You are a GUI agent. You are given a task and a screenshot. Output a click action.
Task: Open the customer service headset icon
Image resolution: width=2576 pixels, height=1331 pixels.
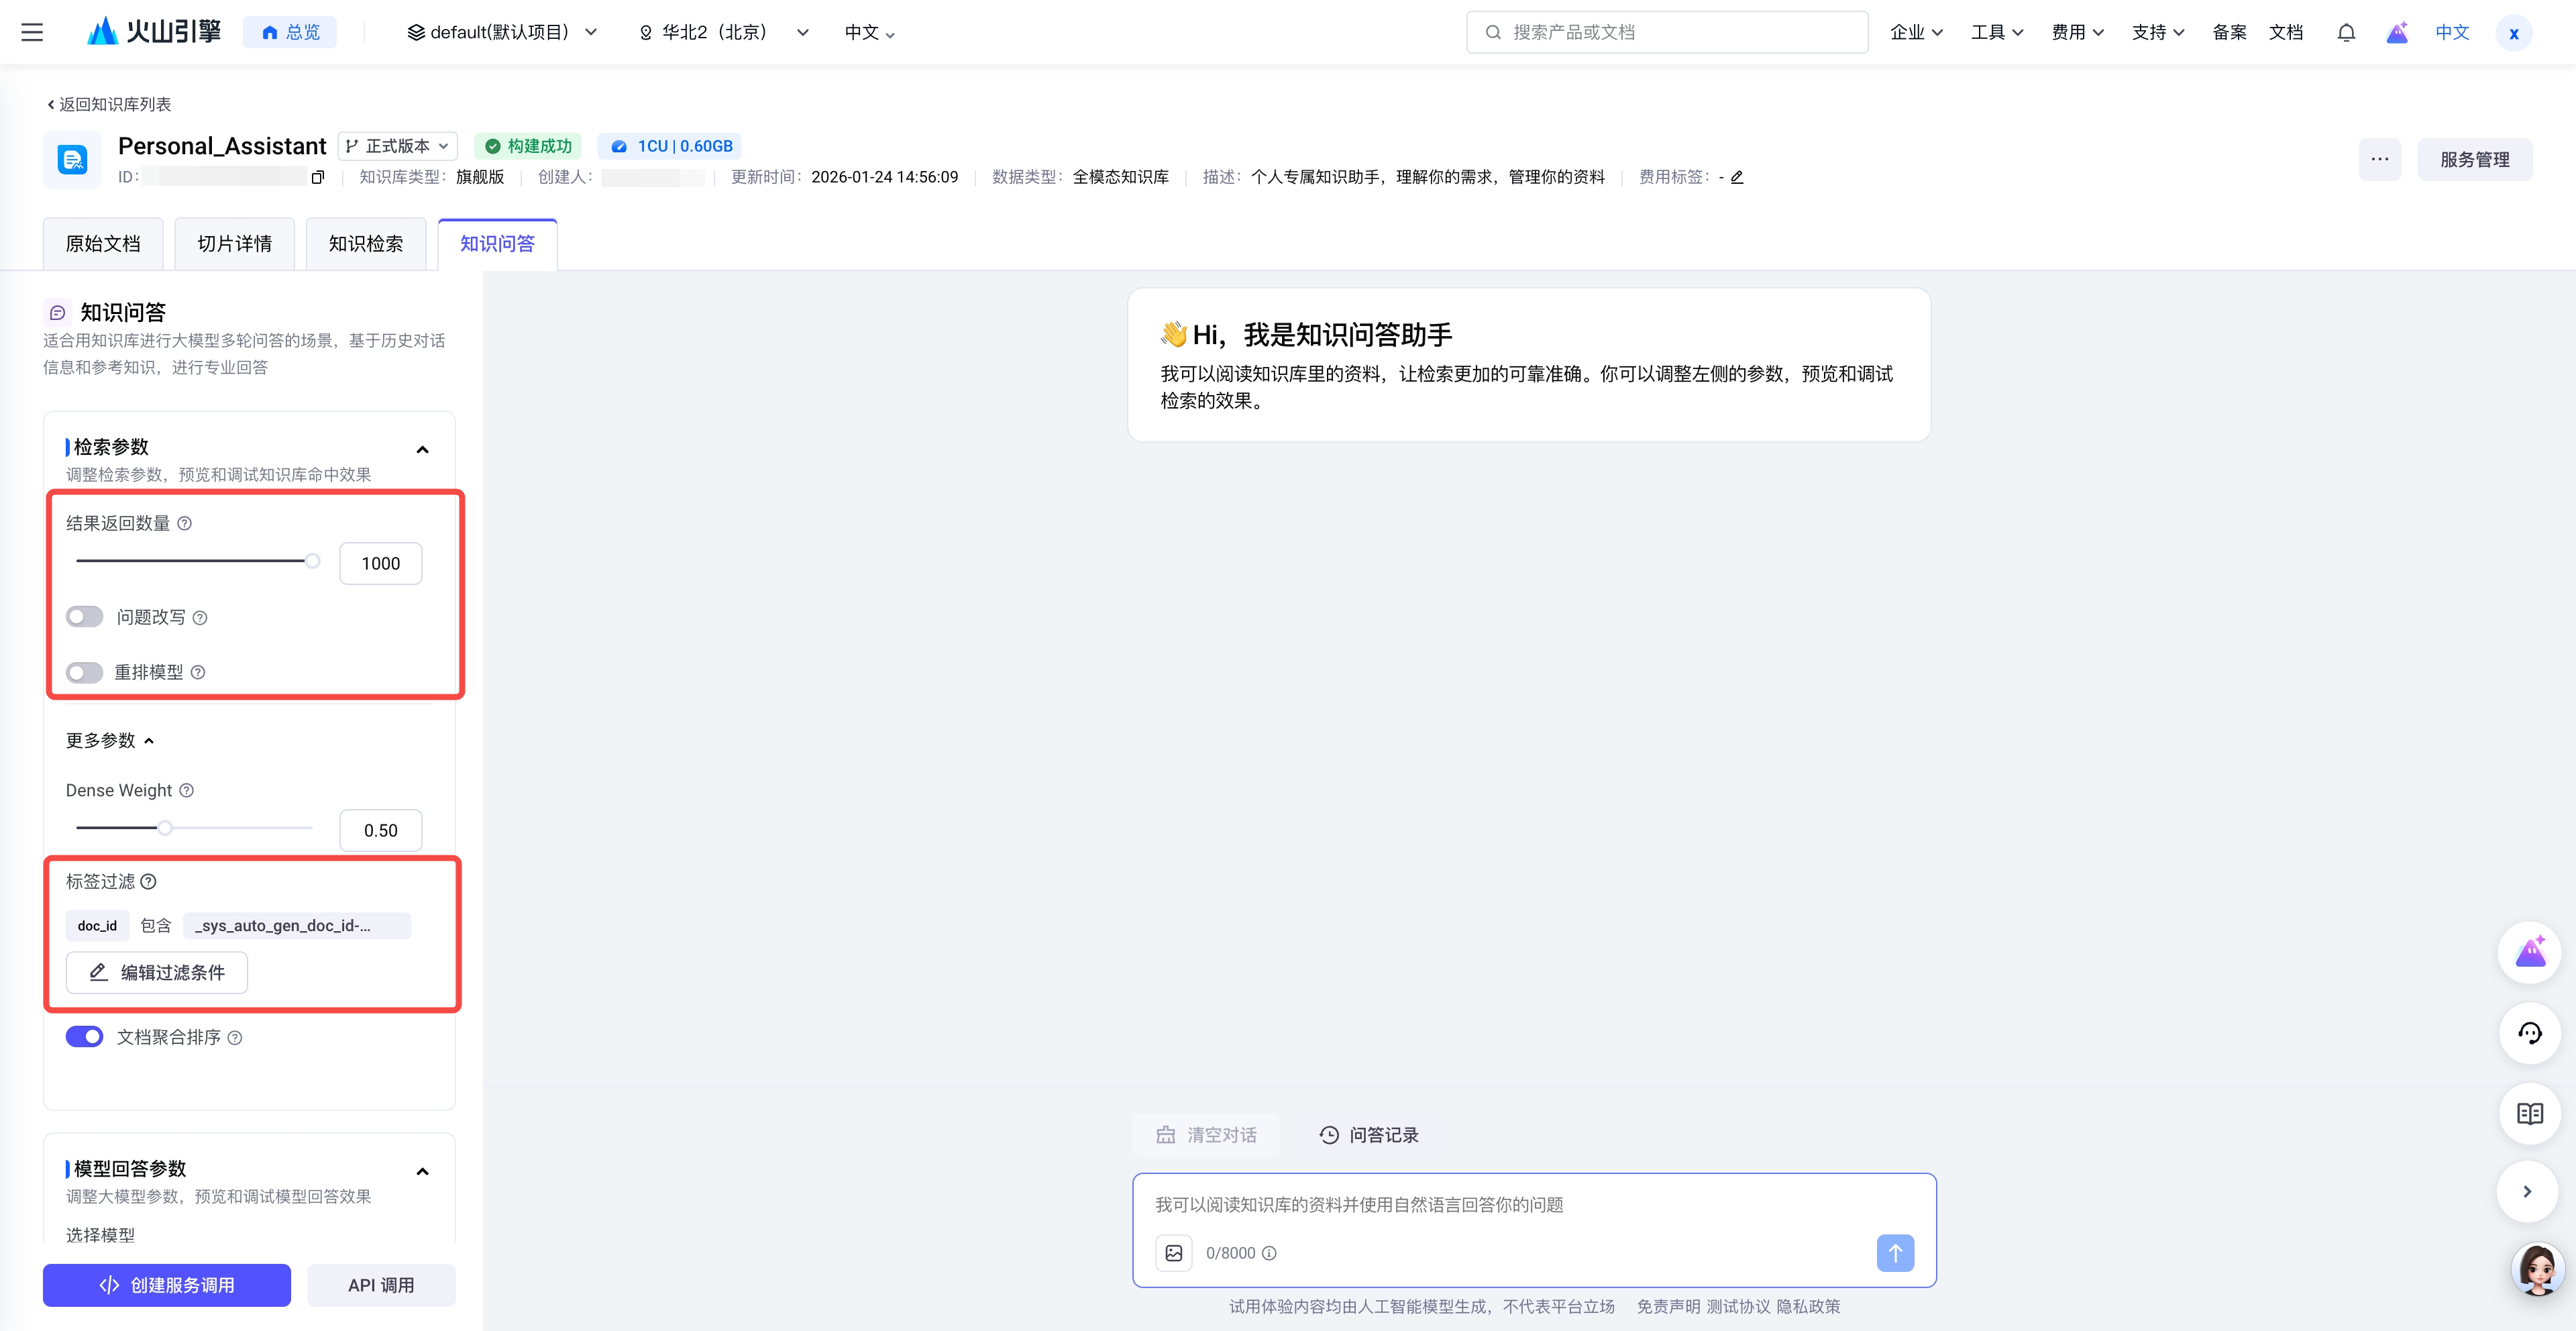tap(2529, 1033)
